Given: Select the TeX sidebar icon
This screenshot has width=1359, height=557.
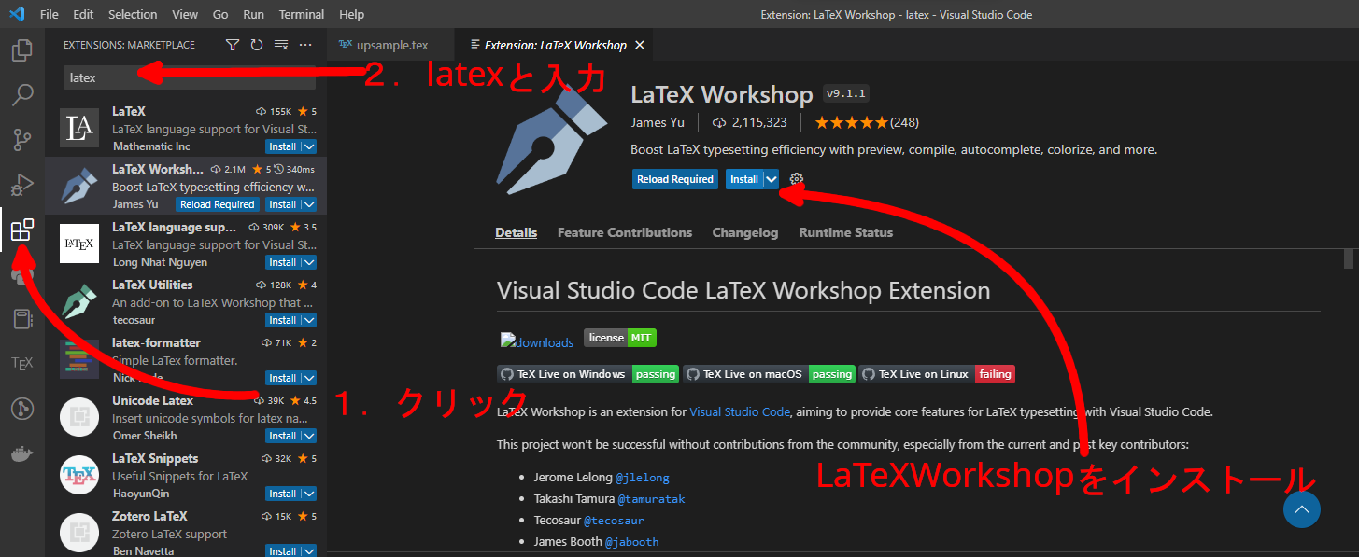Looking at the screenshot, I should pos(22,362).
